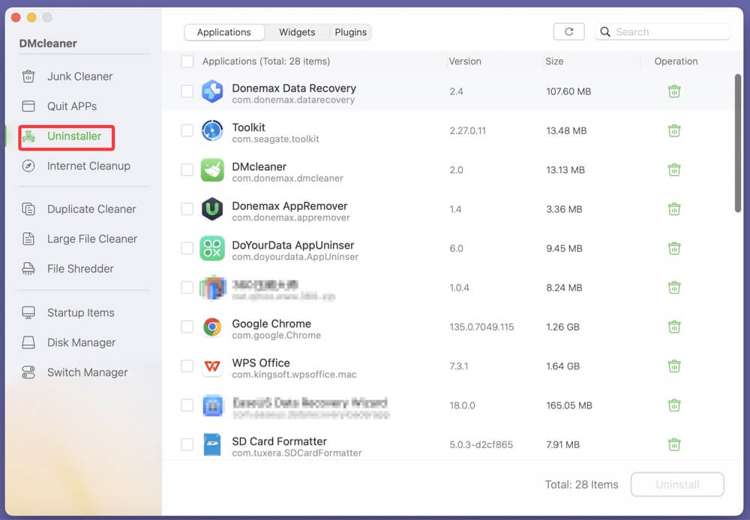
Task: Toggle the select-all applications checkbox
Action: tap(187, 61)
